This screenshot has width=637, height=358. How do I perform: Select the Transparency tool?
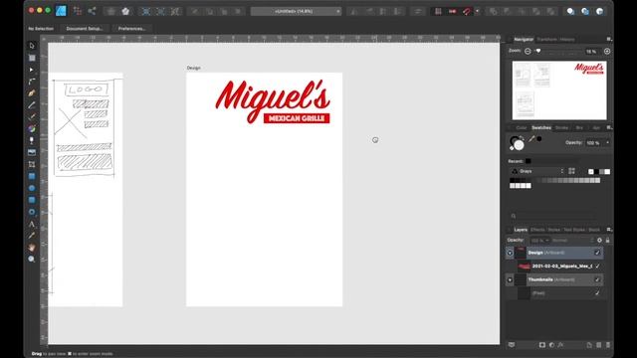click(32, 140)
